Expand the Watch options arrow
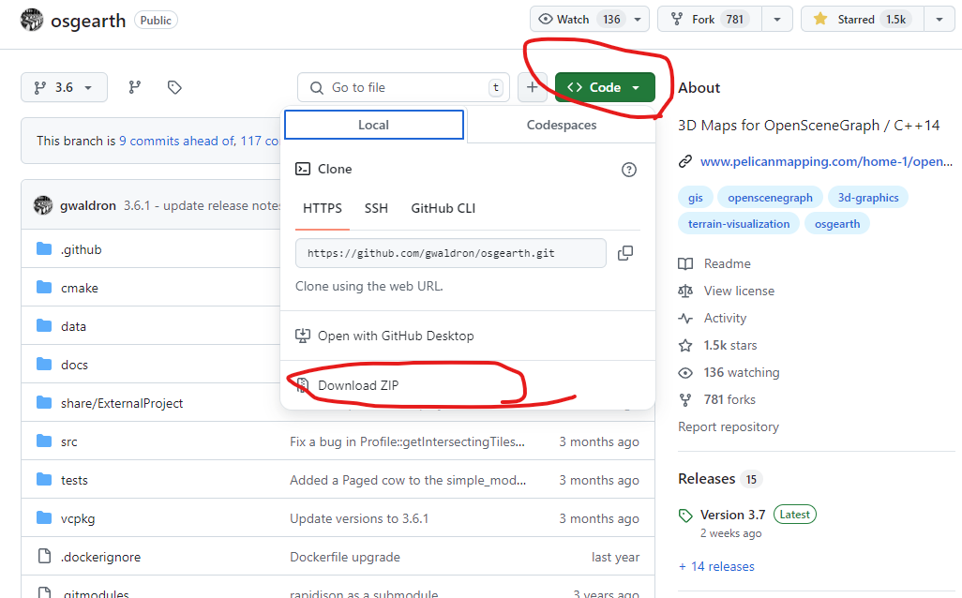This screenshot has height=598, width=962. point(639,20)
